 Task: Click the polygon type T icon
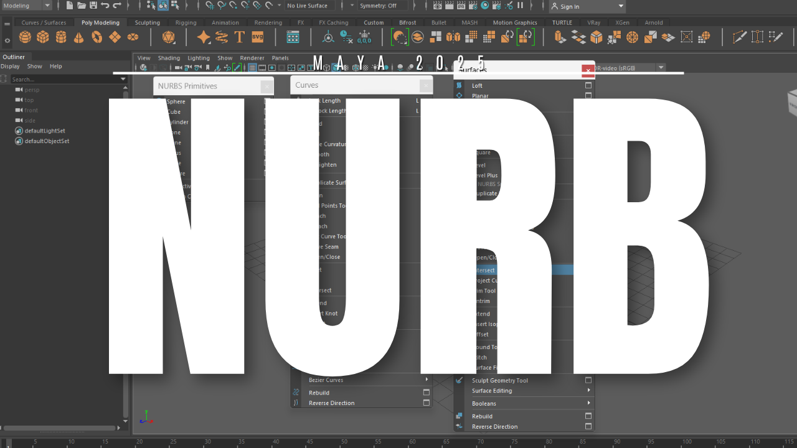pyautogui.click(x=240, y=37)
